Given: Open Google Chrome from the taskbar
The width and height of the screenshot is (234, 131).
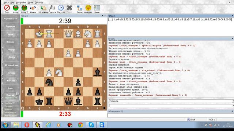Looking at the screenshot, I should tap(80, 125).
